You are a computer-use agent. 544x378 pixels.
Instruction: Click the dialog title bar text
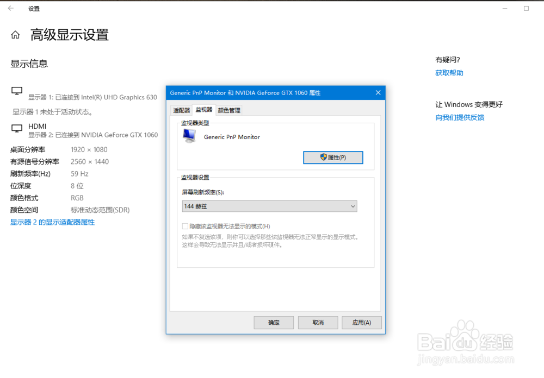[245, 93]
